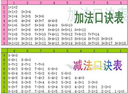Click pink column header 9 of addition table

pos(121,3)
